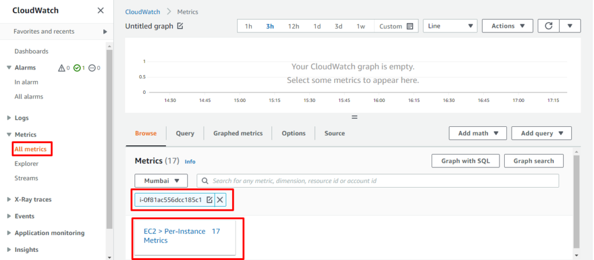Click the sidebar scroll-up arrow

point(110,46)
